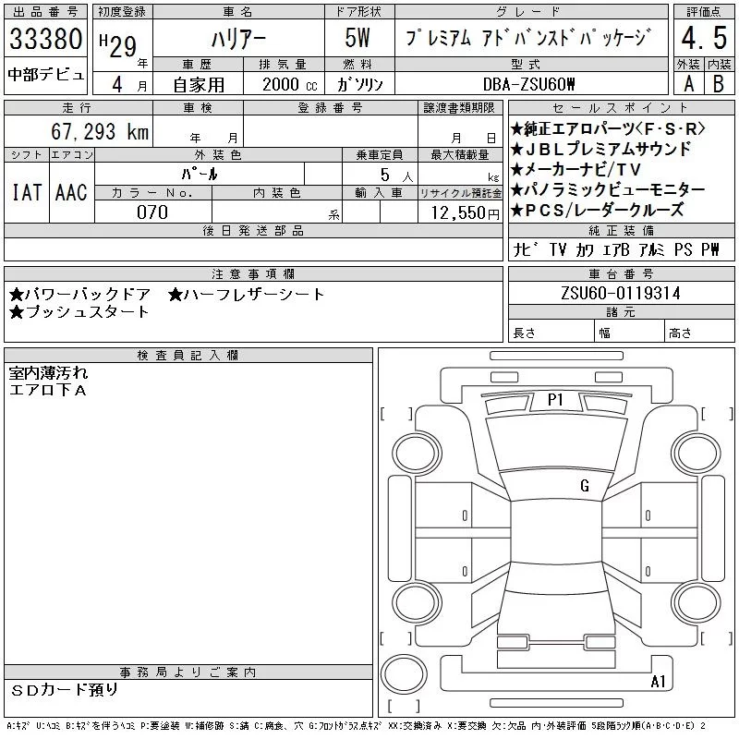The width and height of the screenshot is (739, 739).
Task: Click the vehicle history value 自家用
Action: point(199,85)
